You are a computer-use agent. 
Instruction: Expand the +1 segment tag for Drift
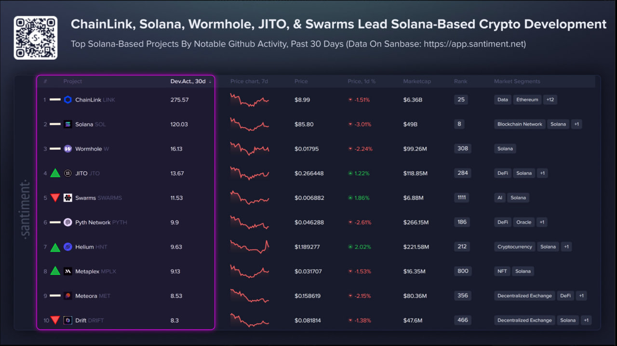tap(586, 320)
